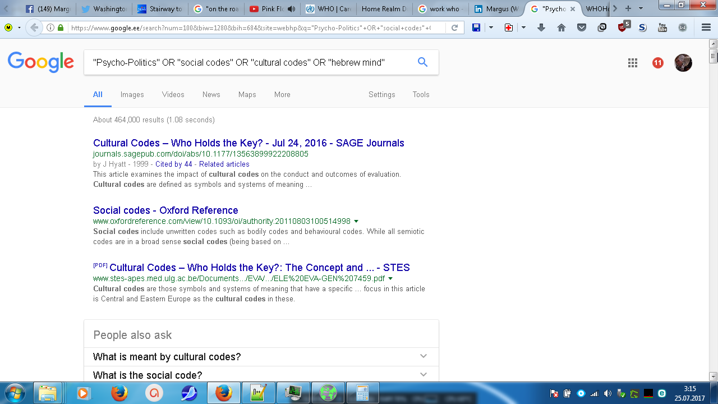The image size is (718, 404).
Task: Switch to the Stairway to tab
Action: [x=160, y=9]
